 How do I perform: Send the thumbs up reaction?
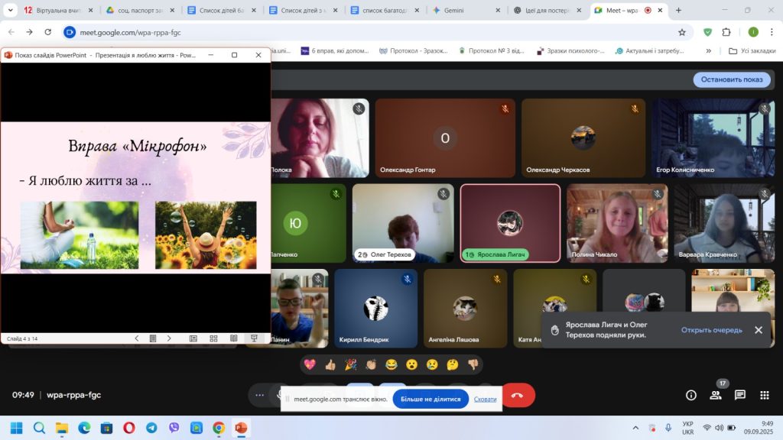(330, 364)
